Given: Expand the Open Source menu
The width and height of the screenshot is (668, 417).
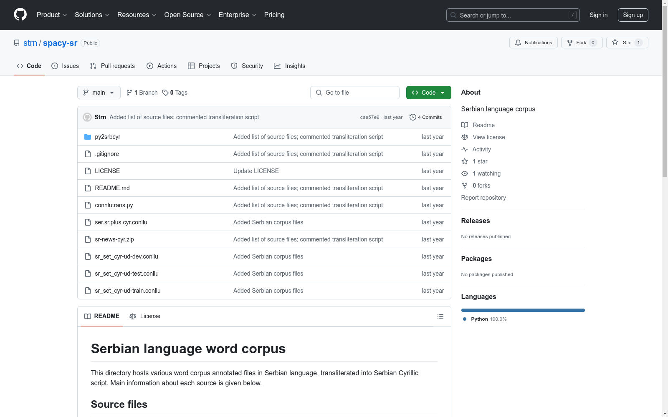Looking at the screenshot, I should (x=188, y=15).
